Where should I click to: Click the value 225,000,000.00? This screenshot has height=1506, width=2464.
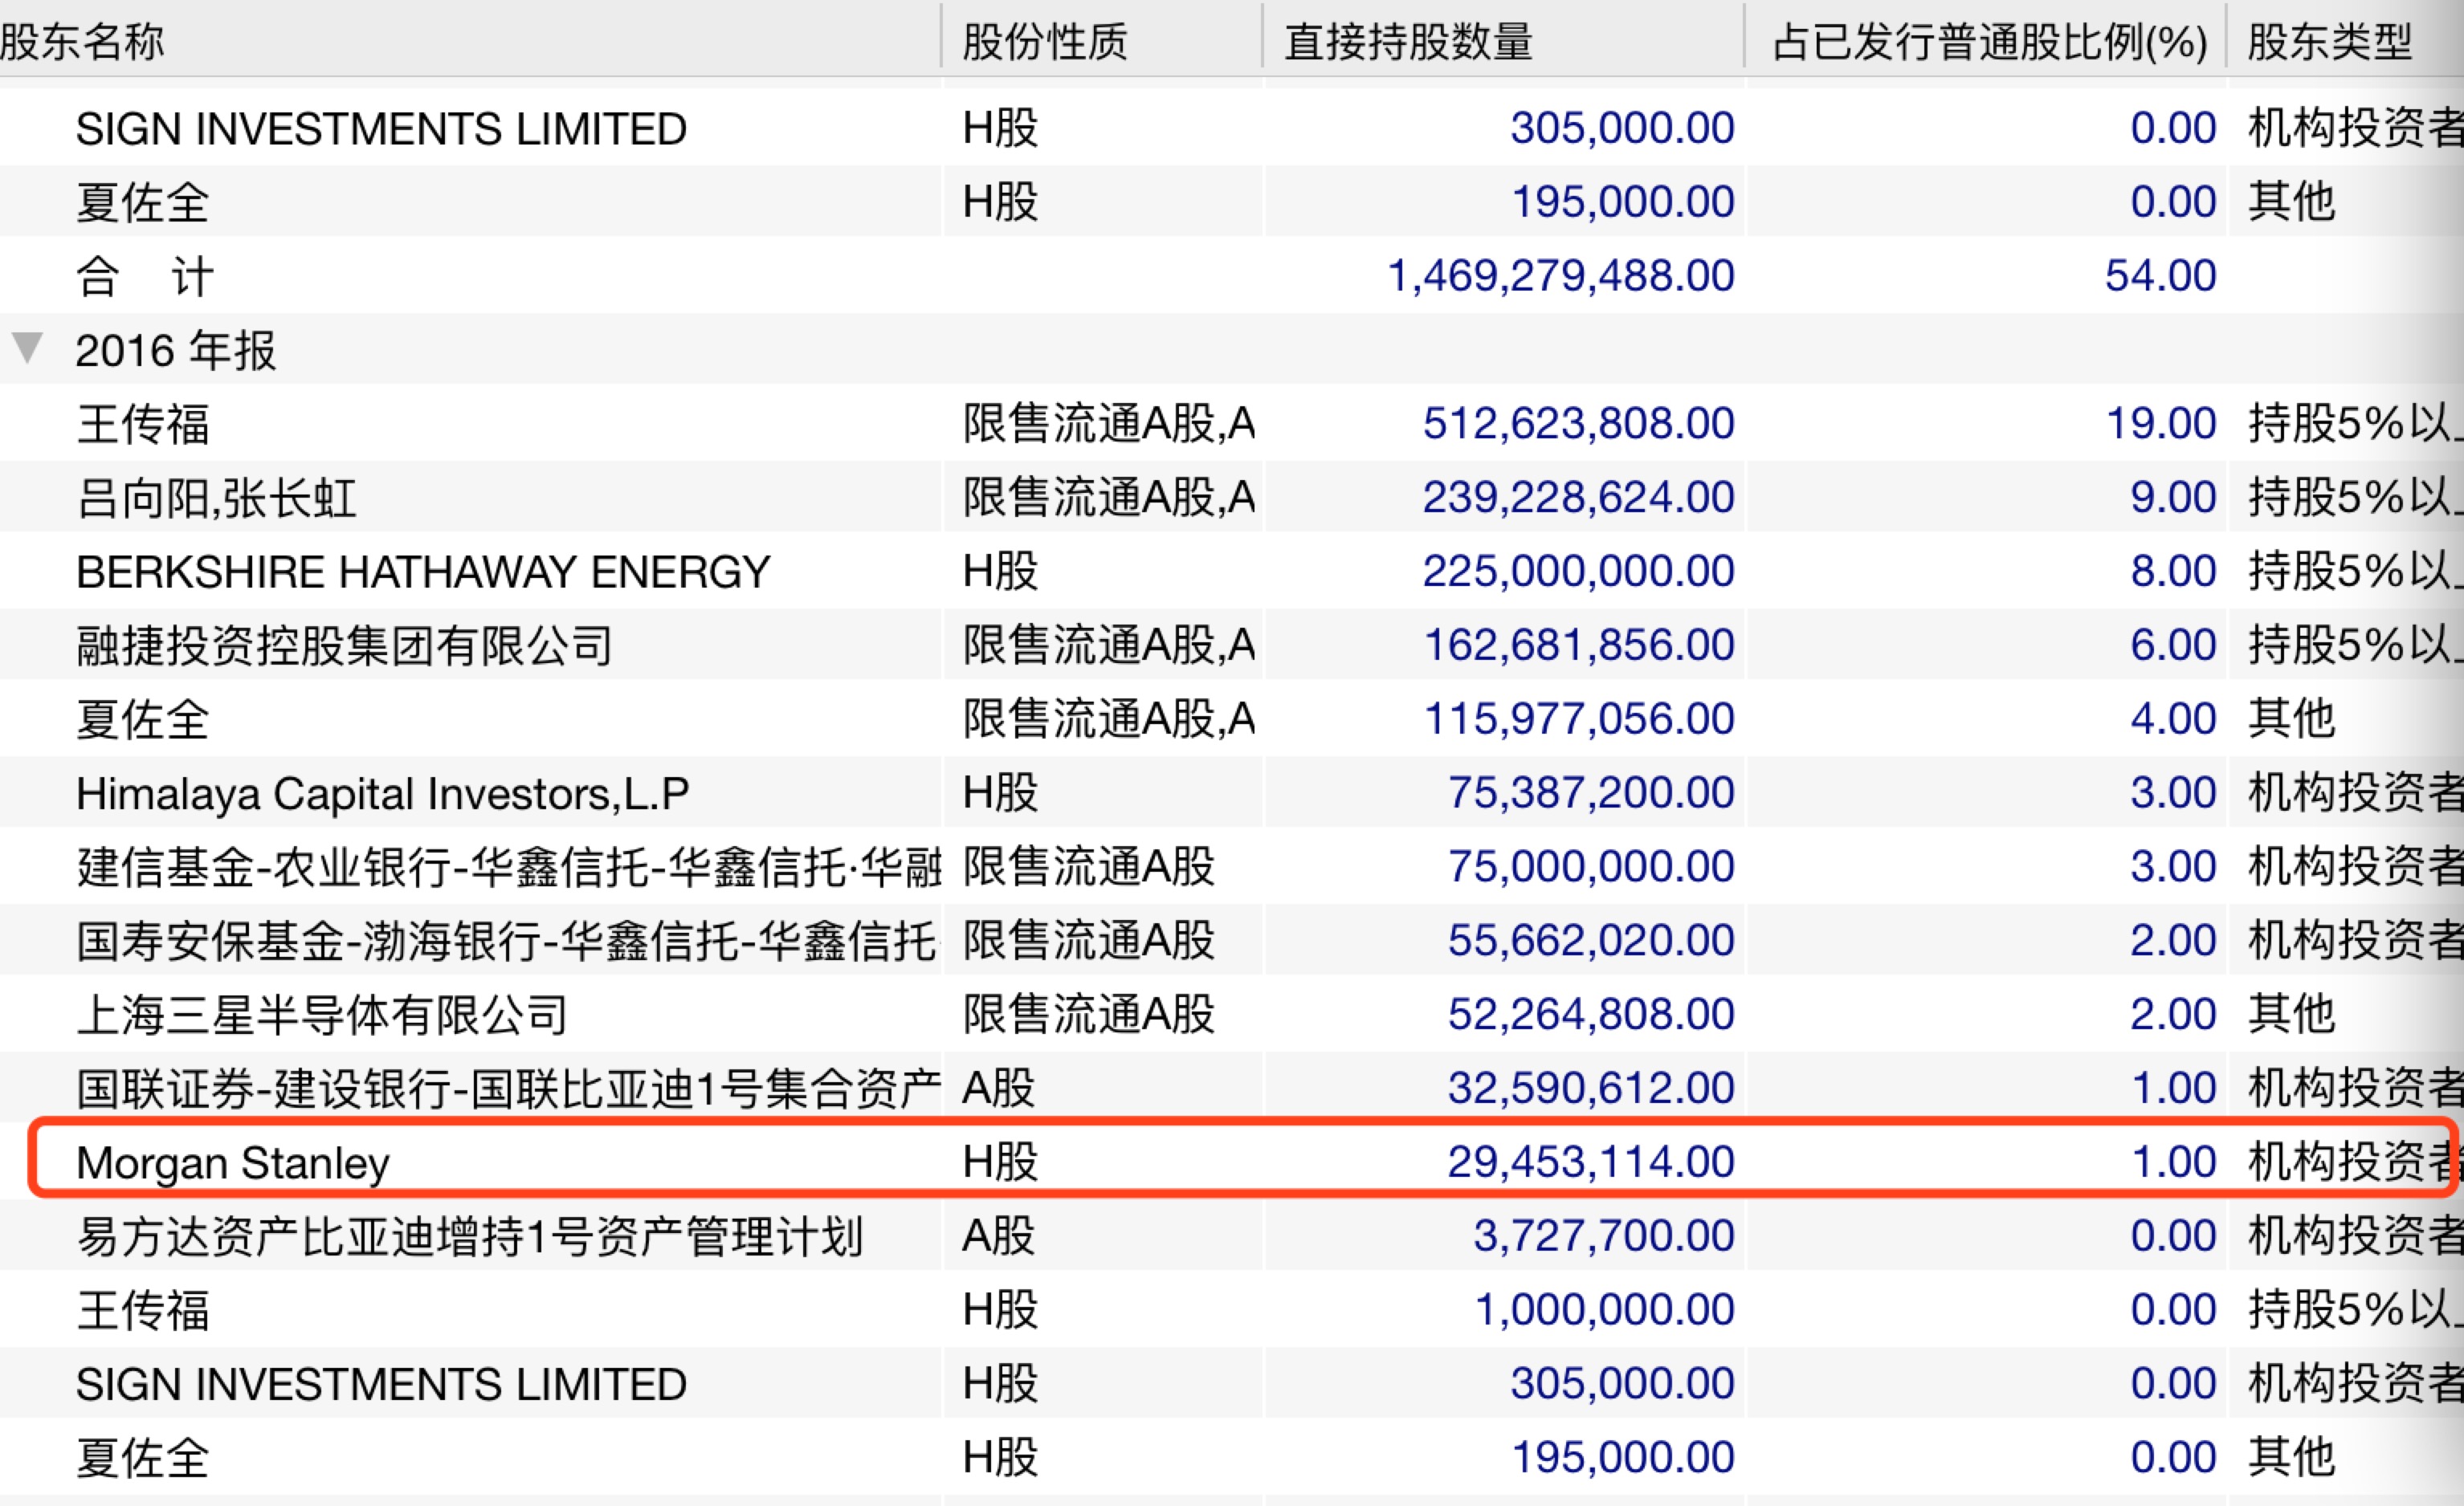[1578, 571]
